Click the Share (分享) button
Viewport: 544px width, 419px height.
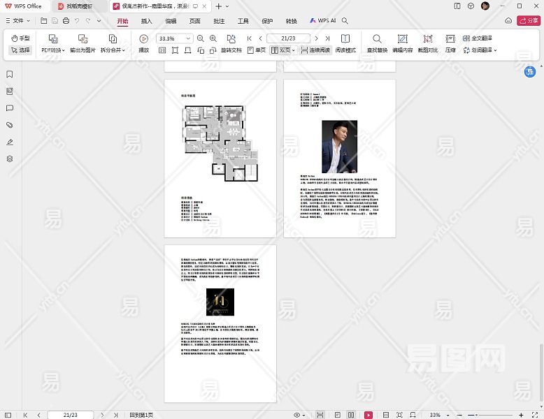pyautogui.click(x=527, y=21)
